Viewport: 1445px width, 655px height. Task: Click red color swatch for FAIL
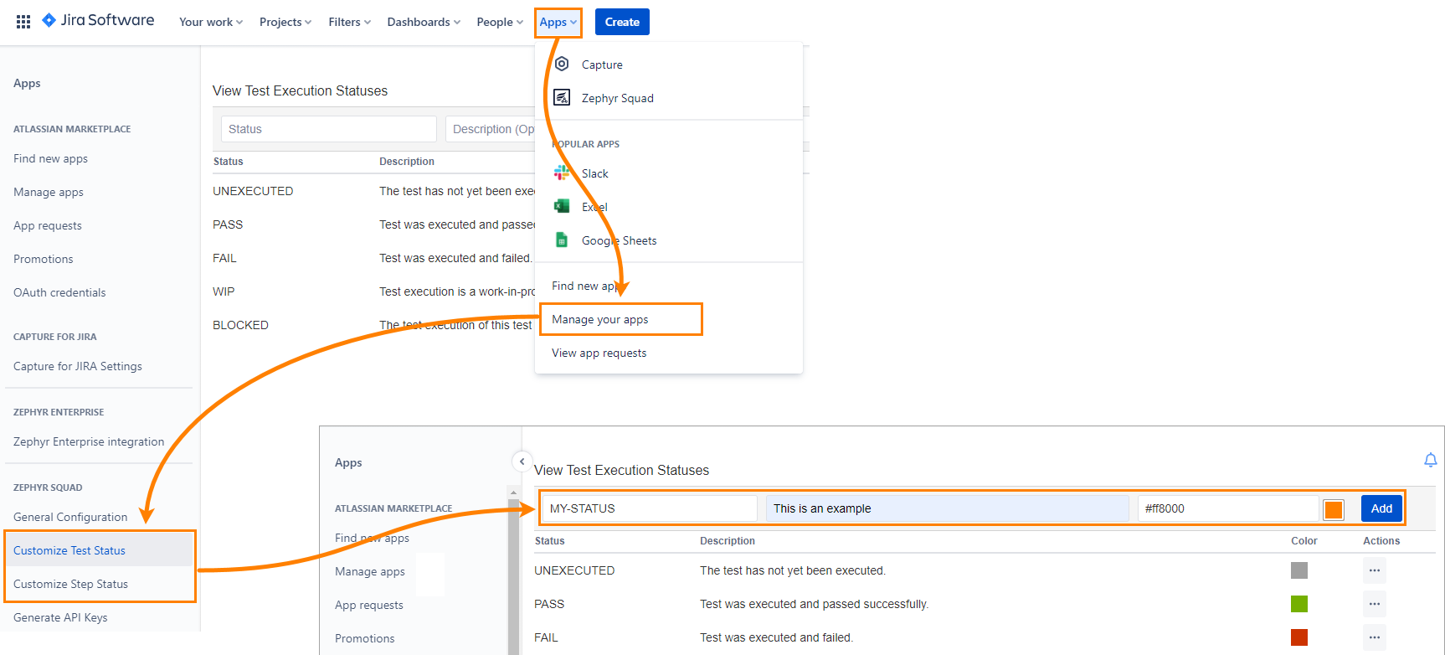[x=1299, y=637]
